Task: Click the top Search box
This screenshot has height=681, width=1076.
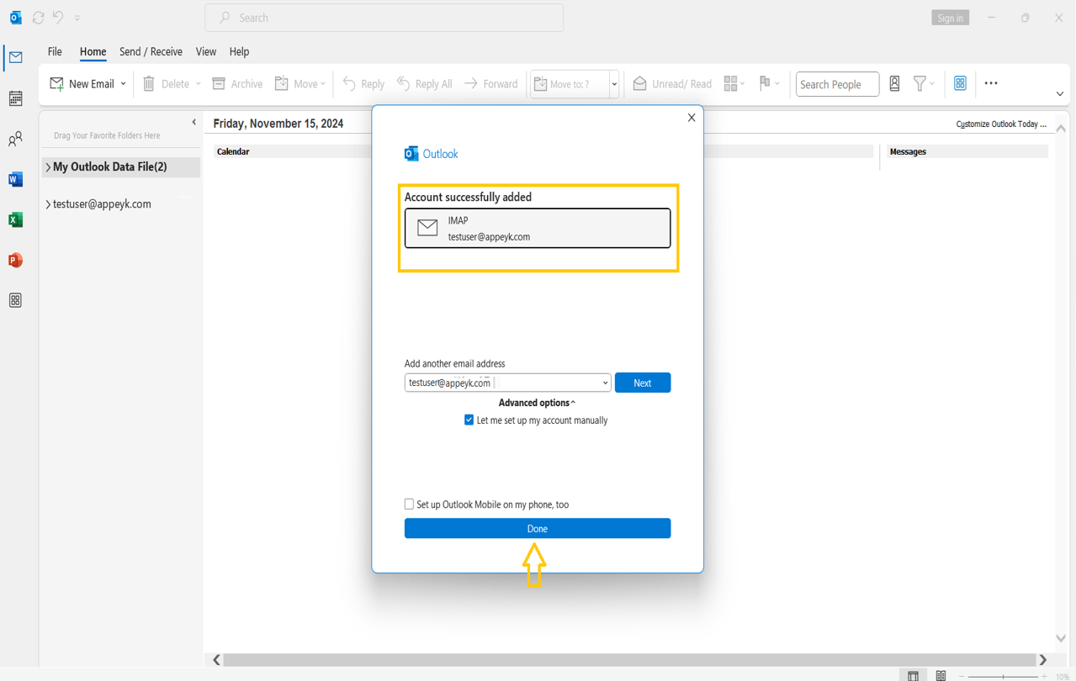Action: coord(384,18)
